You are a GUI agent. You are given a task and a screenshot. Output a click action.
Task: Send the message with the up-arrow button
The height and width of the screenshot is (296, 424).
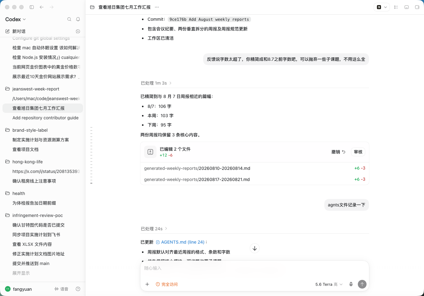[362, 284]
